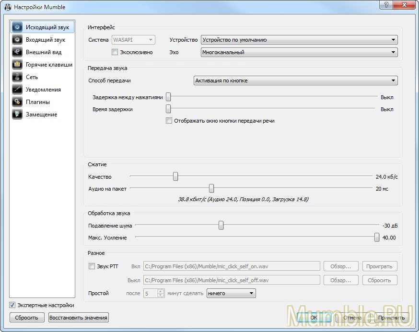Toggle Отображать окно кнопки передачи речи

point(169,121)
